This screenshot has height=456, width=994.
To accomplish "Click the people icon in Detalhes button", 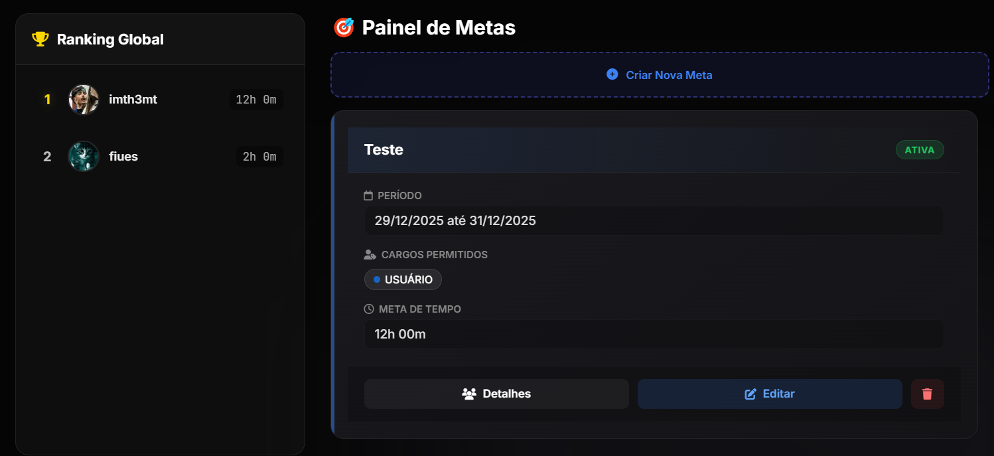I will 469,394.
